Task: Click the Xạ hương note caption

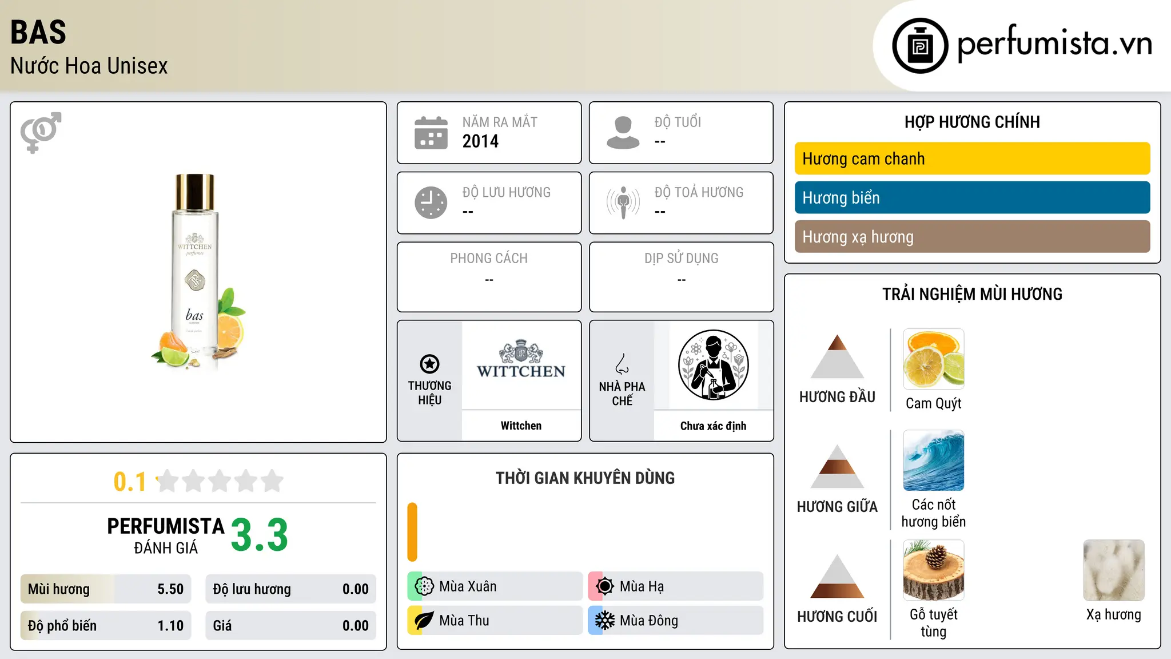Action: point(1114,615)
